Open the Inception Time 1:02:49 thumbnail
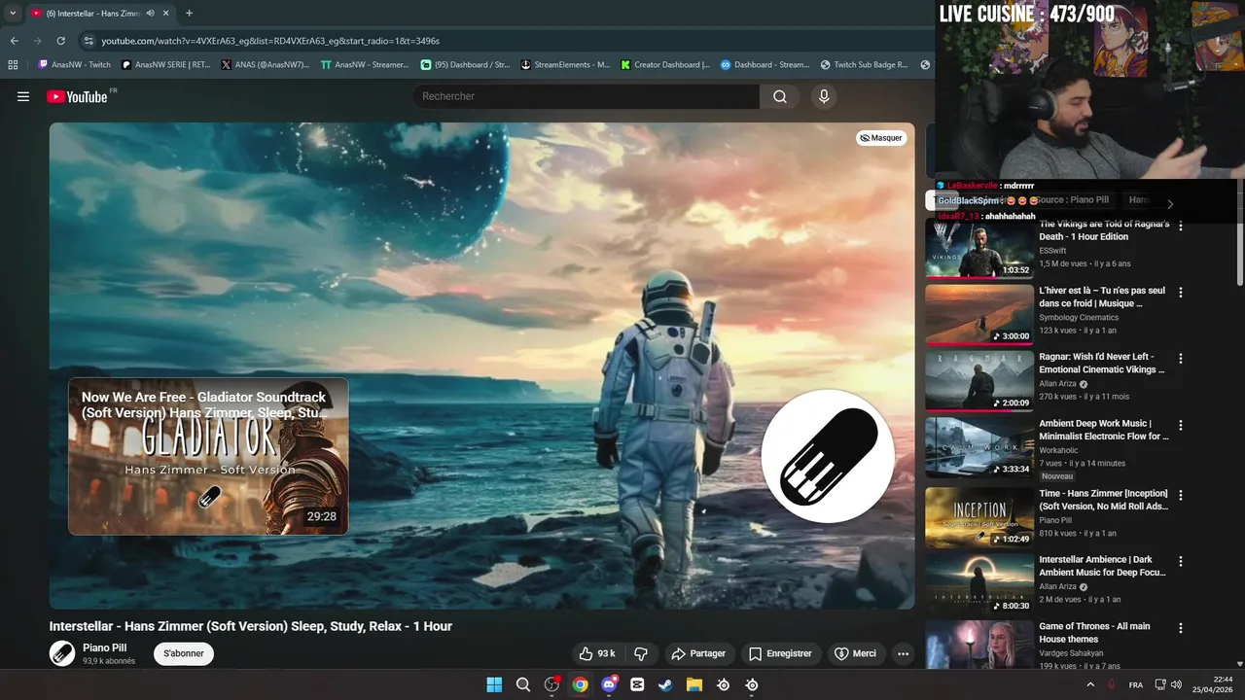 coord(979,517)
